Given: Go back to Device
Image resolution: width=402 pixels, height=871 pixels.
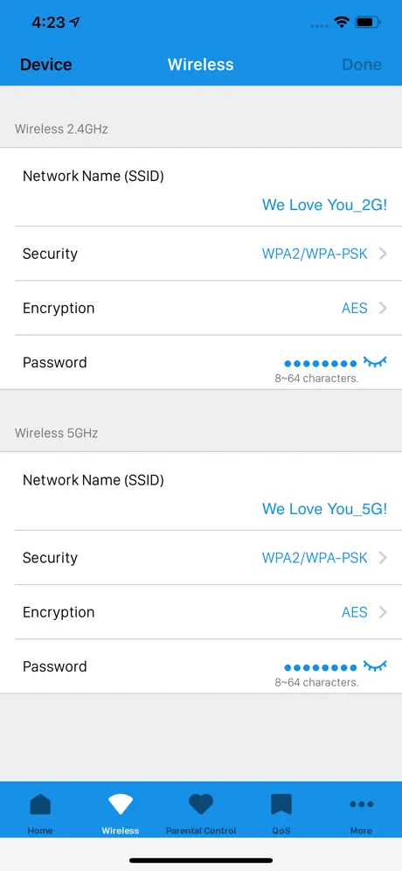Looking at the screenshot, I should tap(46, 65).
